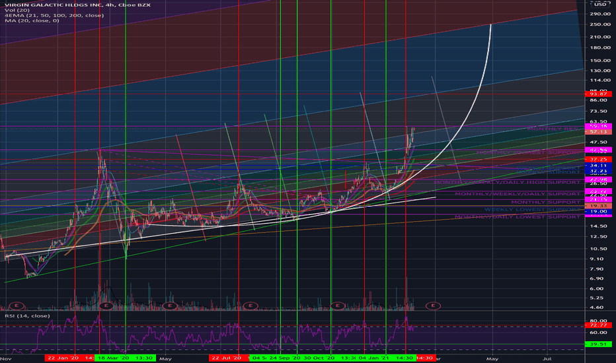Click the 80.00 RSI scale value
Viewport: 616px width, 363px height.
(x=598, y=321)
